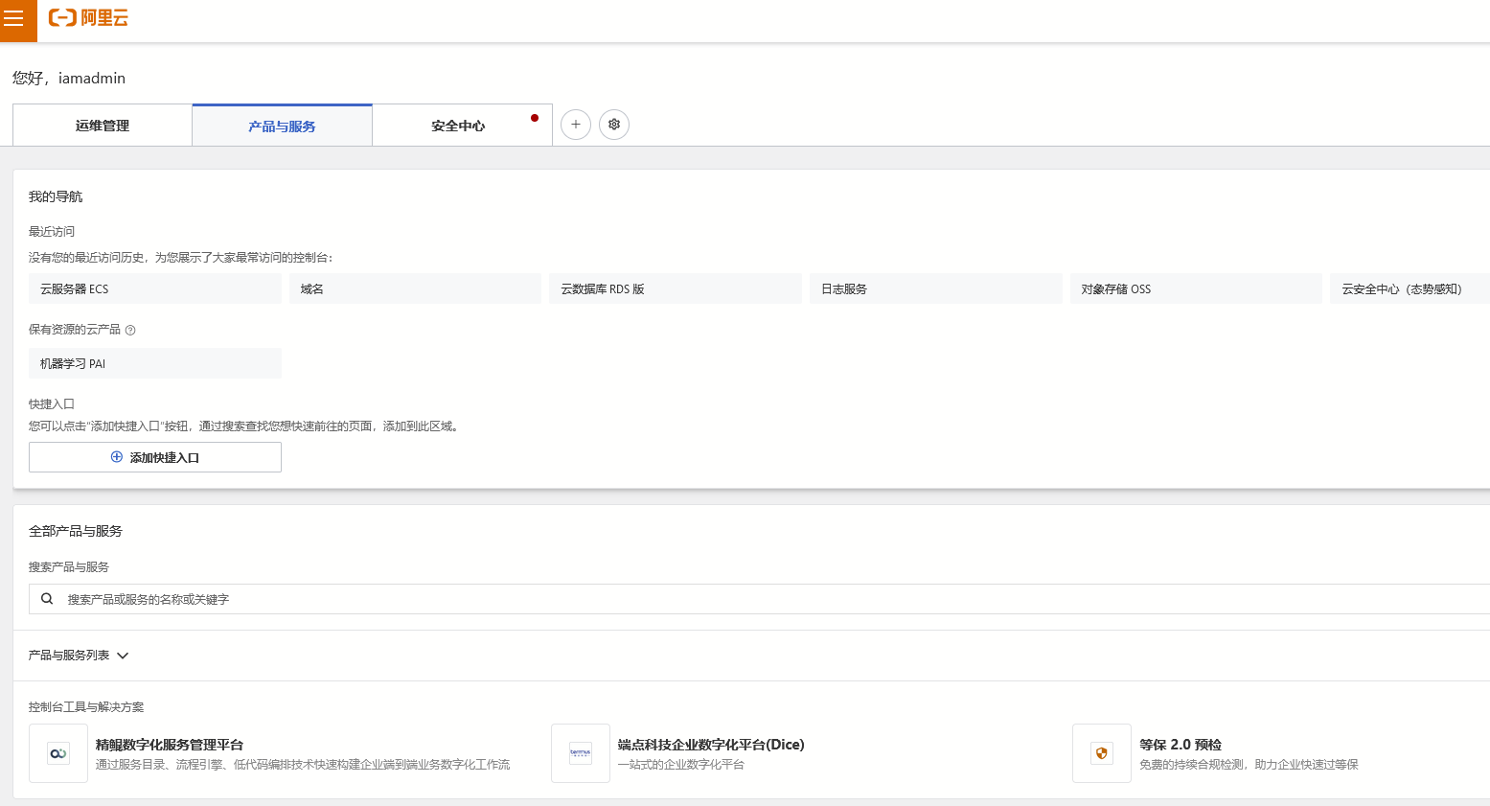
Task: Click 快捷入口 label
Action: pos(52,404)
